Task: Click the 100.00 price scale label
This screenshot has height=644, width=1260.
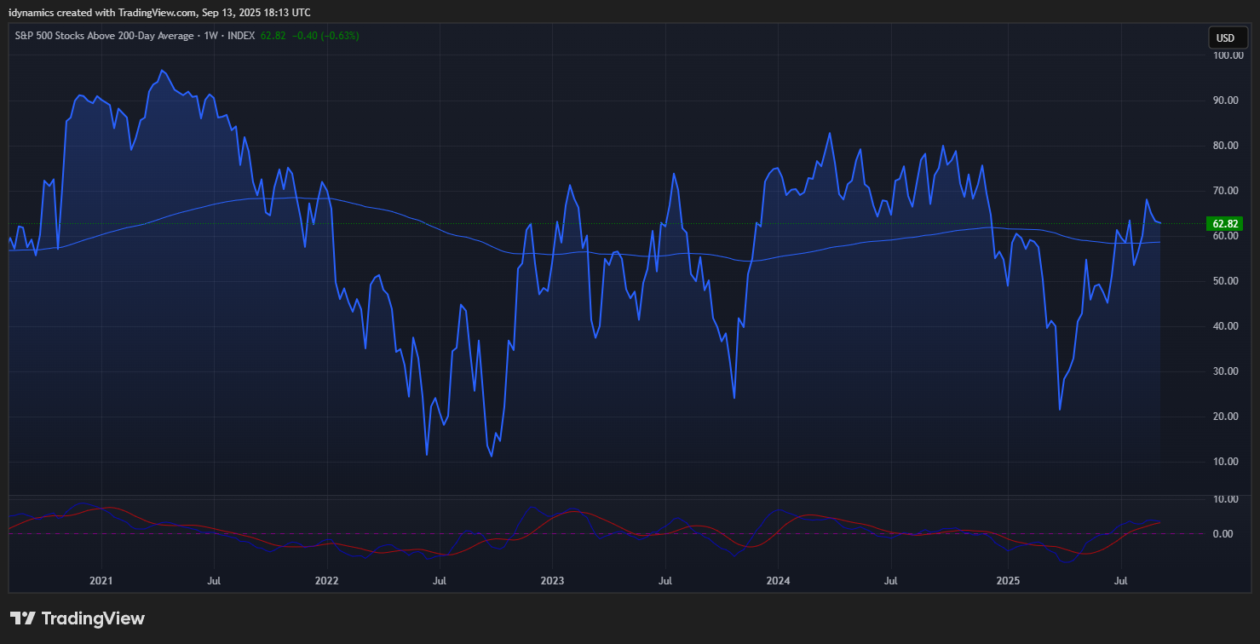Action: click(x=1225, y=55)
